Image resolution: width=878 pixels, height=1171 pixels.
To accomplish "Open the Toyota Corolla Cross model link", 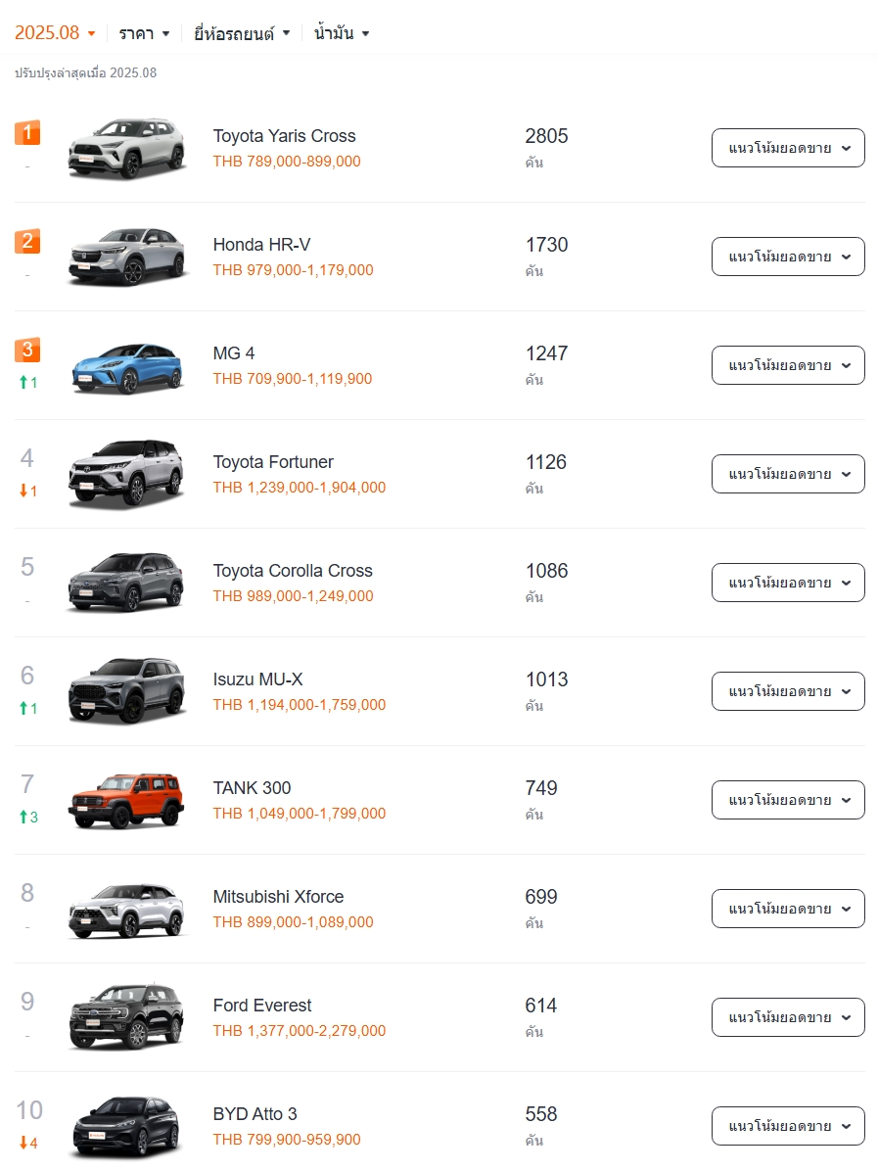I will [293, 571].
